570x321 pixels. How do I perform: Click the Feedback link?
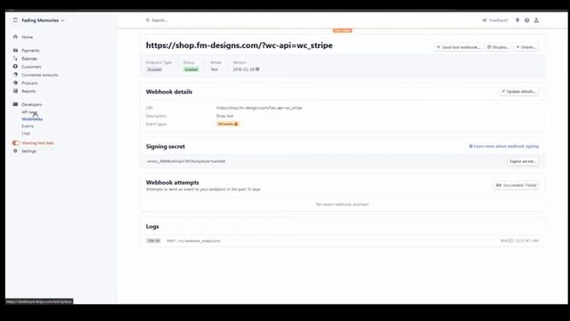[495, 21]
